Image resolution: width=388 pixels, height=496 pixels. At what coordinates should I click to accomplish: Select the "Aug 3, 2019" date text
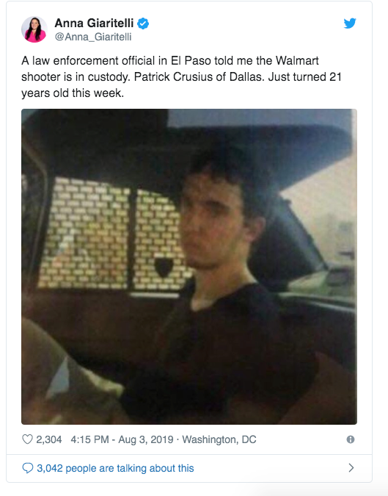click(x=145, y=439)
